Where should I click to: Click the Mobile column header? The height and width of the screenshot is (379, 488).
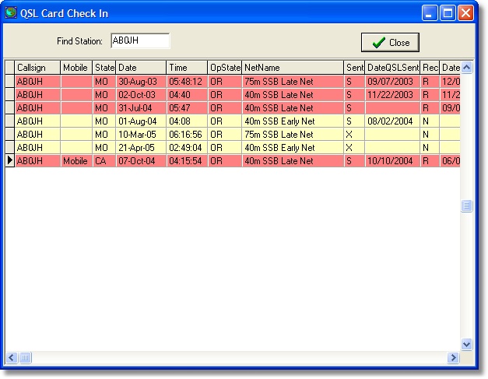pos(76,68)
